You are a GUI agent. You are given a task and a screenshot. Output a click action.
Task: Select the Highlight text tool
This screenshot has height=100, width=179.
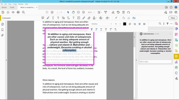pyautogui.click(x=48, y=18)
